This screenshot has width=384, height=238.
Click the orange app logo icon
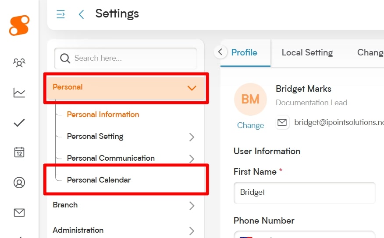coord(19,25)
